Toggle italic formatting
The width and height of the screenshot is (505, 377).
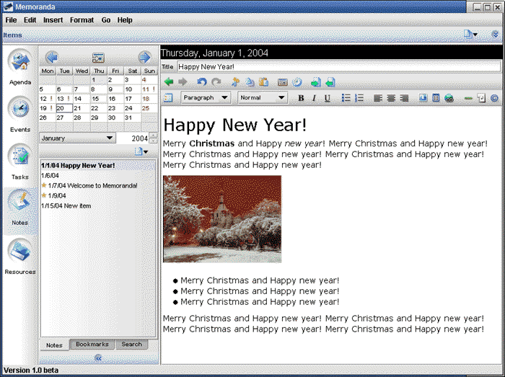[x=314, y=98]
